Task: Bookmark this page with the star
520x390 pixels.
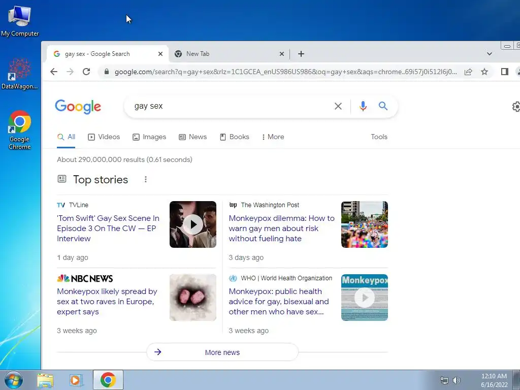Action: pos(484,72)
